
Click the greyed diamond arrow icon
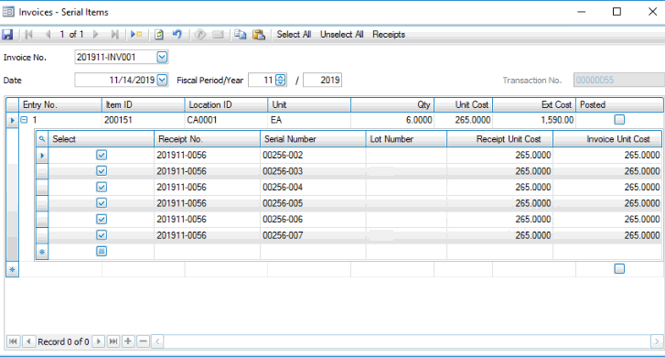tap(199, 35)
